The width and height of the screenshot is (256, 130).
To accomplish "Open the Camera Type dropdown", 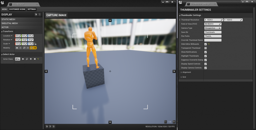I will click(x=213, y=28).
